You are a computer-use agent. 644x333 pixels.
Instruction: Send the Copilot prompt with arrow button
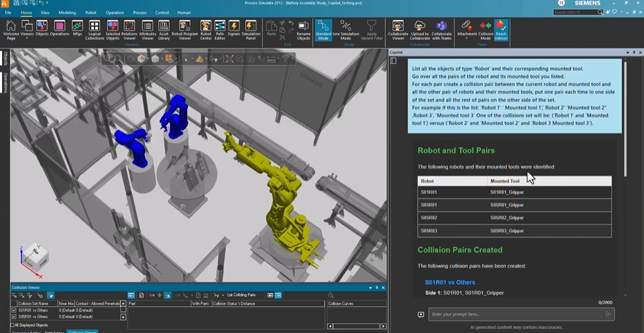[608, 314]
